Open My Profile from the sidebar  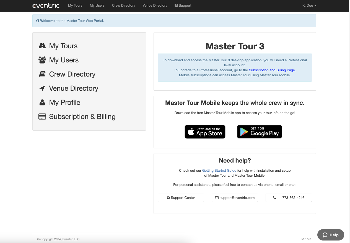coord(65,102)
